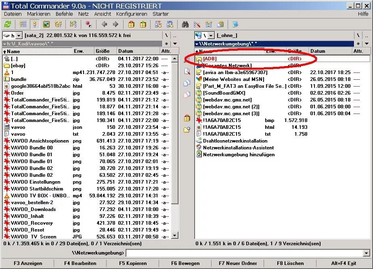
Task: Open the Hilfe menu
Action: point(363,14)
